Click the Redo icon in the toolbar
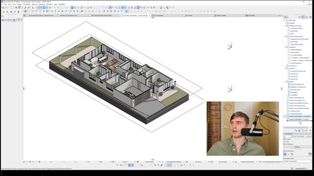Screen dimensions: 314x176 (x=9, y=8)
